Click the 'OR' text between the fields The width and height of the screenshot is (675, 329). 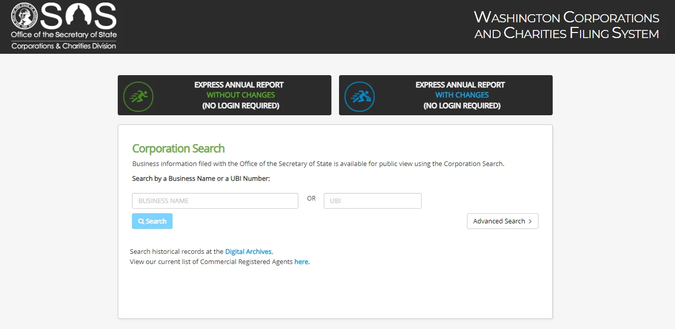tap(311, 199)
